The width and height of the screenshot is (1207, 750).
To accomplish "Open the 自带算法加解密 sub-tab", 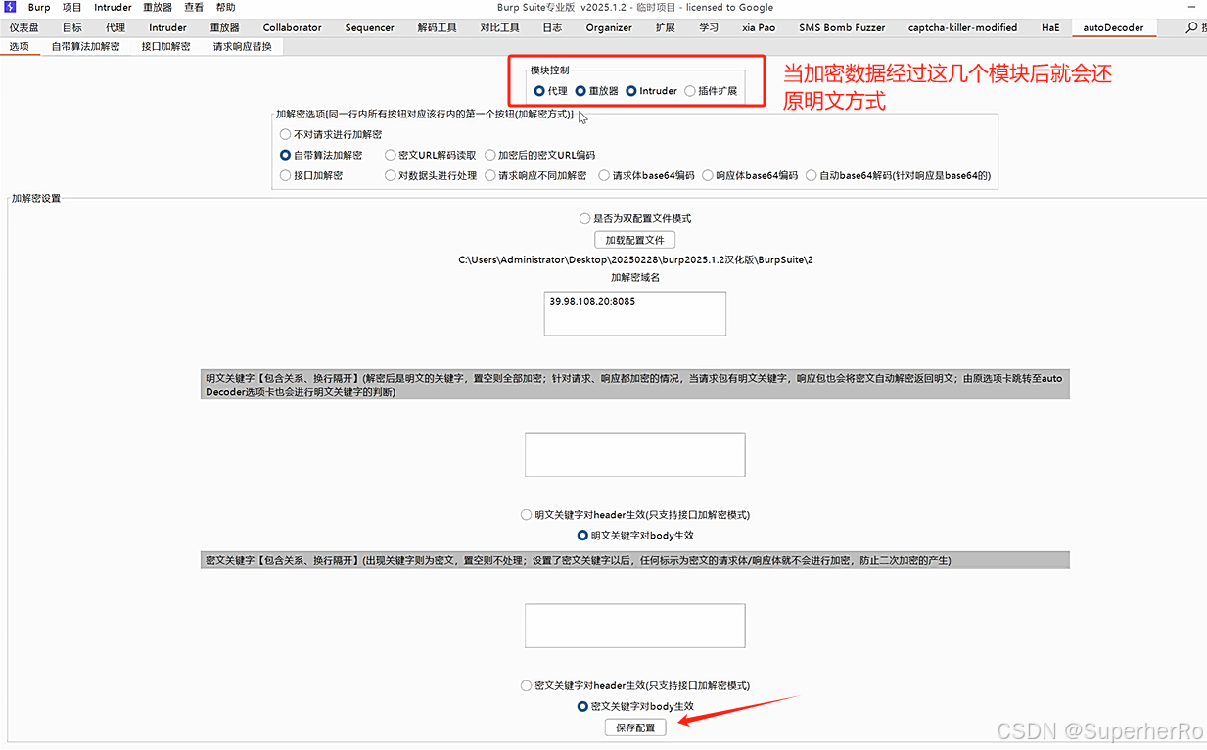I will click(85, 46).
